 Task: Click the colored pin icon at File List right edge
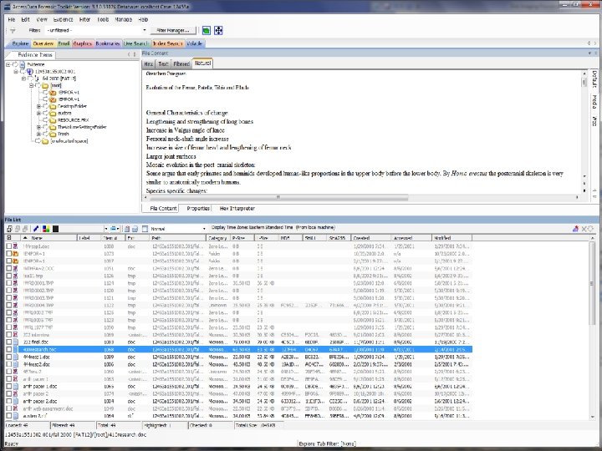pyautogui.click(x=575, y=229)
